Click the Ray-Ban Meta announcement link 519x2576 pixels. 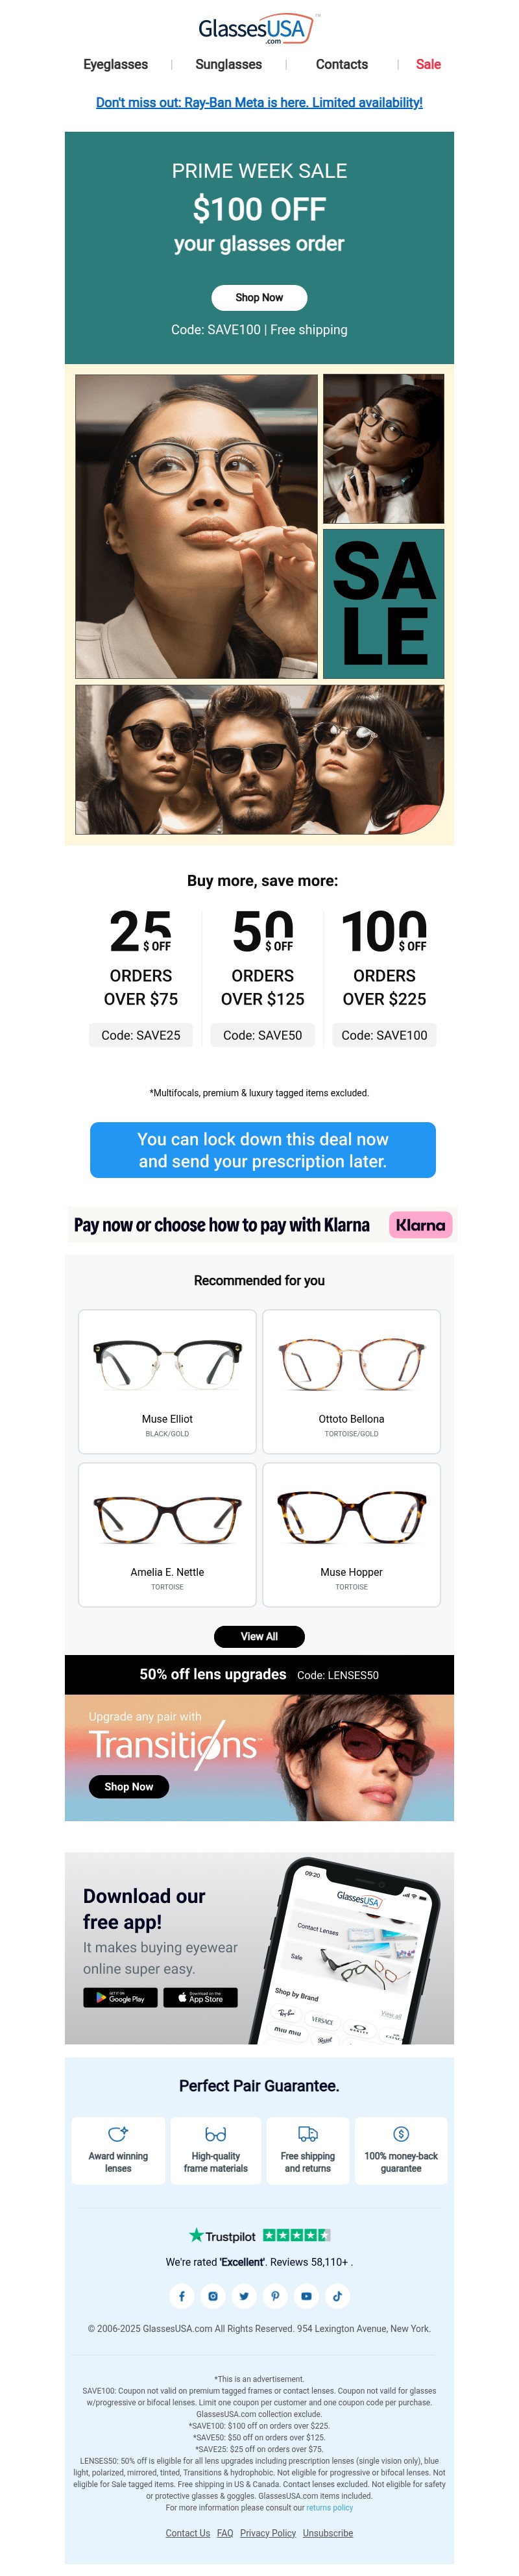point(259,102)
